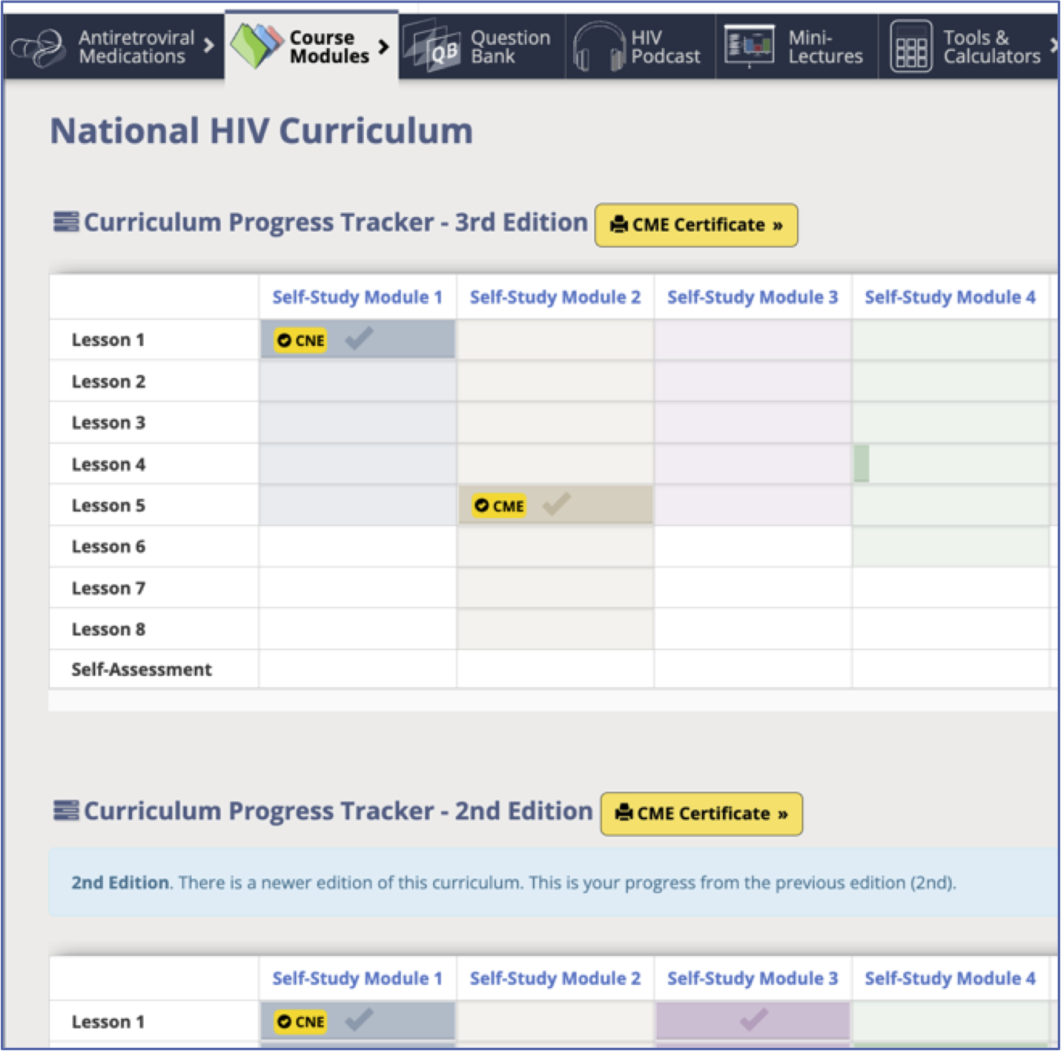Click Lesson 7 row label
The width and height of the screenshot is (1061, 1051).
point(108,588)
